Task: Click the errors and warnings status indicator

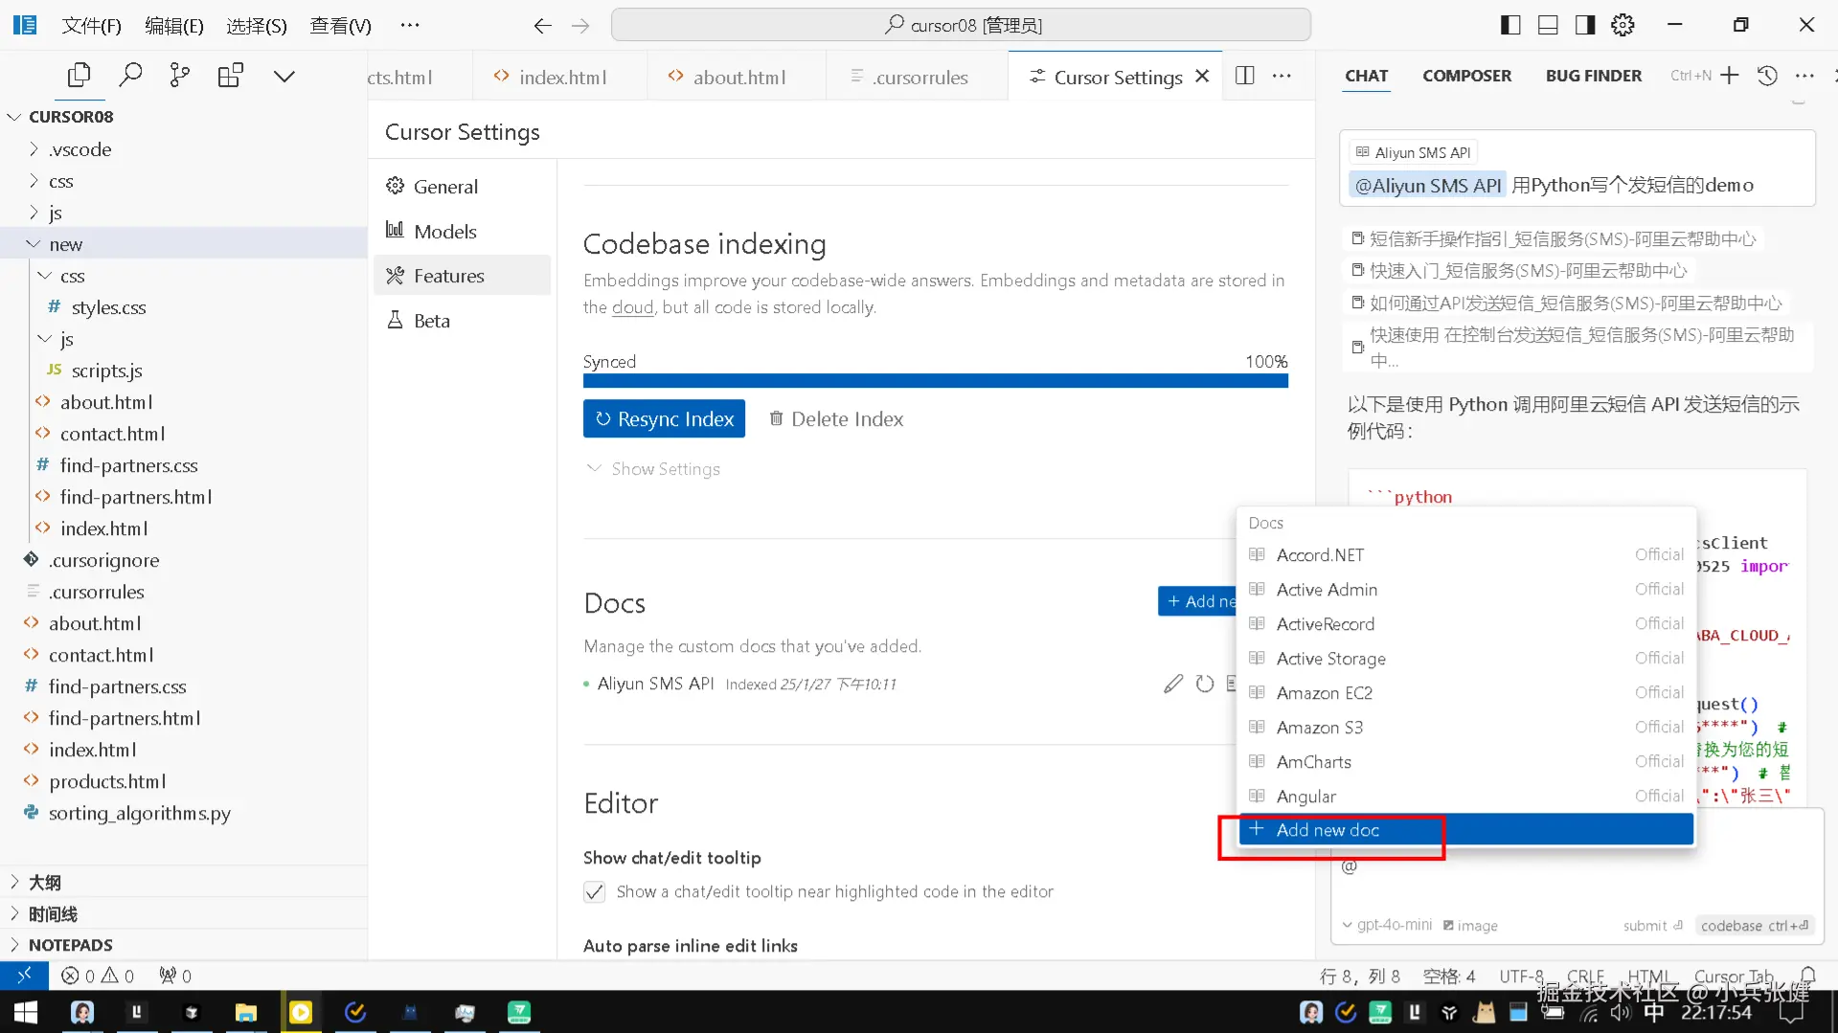Action: [x=98, y=976]
